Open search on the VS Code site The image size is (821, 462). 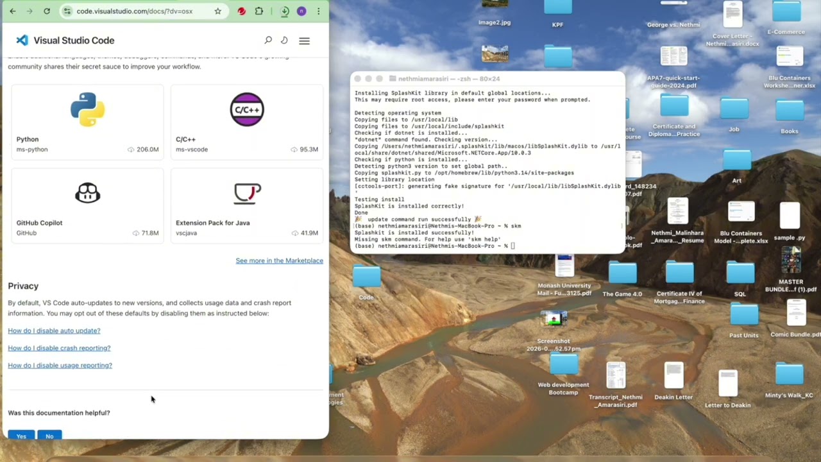pyautogui.click(x=268, y=40)
